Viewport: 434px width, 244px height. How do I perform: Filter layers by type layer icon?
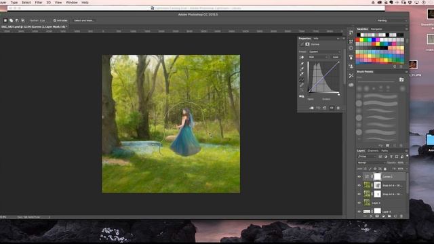tap(391, 157)
